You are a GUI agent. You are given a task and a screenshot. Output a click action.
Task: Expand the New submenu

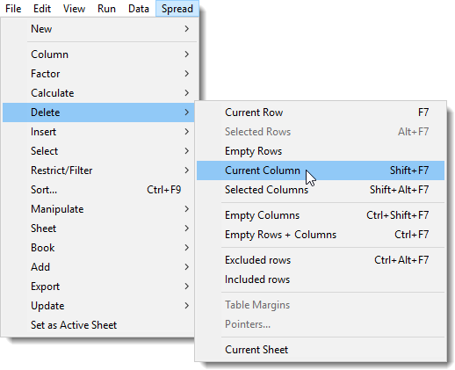pyautogui.click(x=99, y=29)
